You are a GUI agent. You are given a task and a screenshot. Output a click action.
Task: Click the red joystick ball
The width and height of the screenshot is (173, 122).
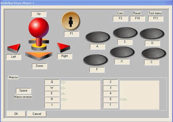(x=38, y=28)
